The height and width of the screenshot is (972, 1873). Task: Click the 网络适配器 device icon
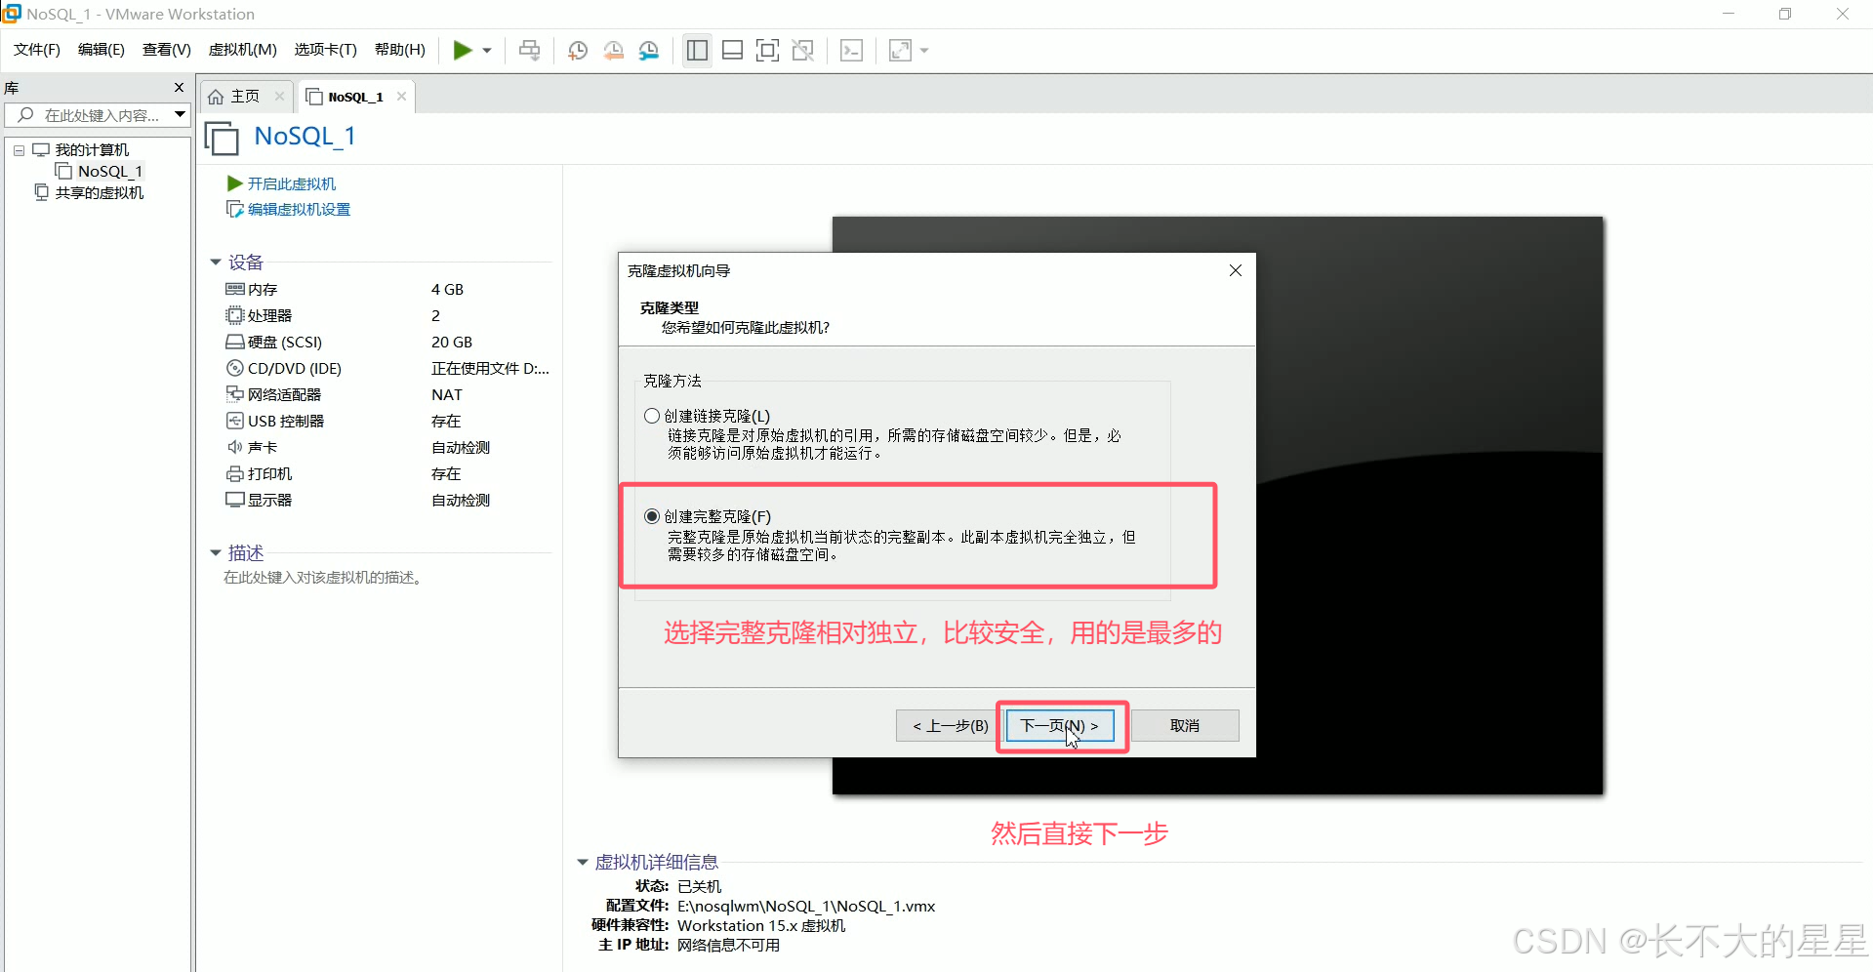coord(234,394)
